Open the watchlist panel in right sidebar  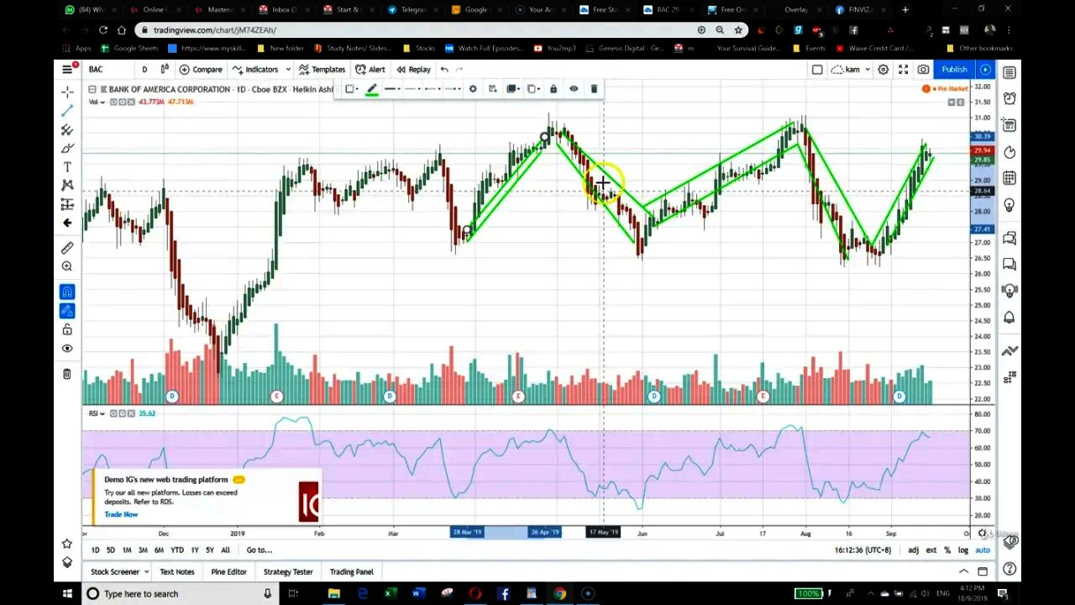click(1009, 72)
